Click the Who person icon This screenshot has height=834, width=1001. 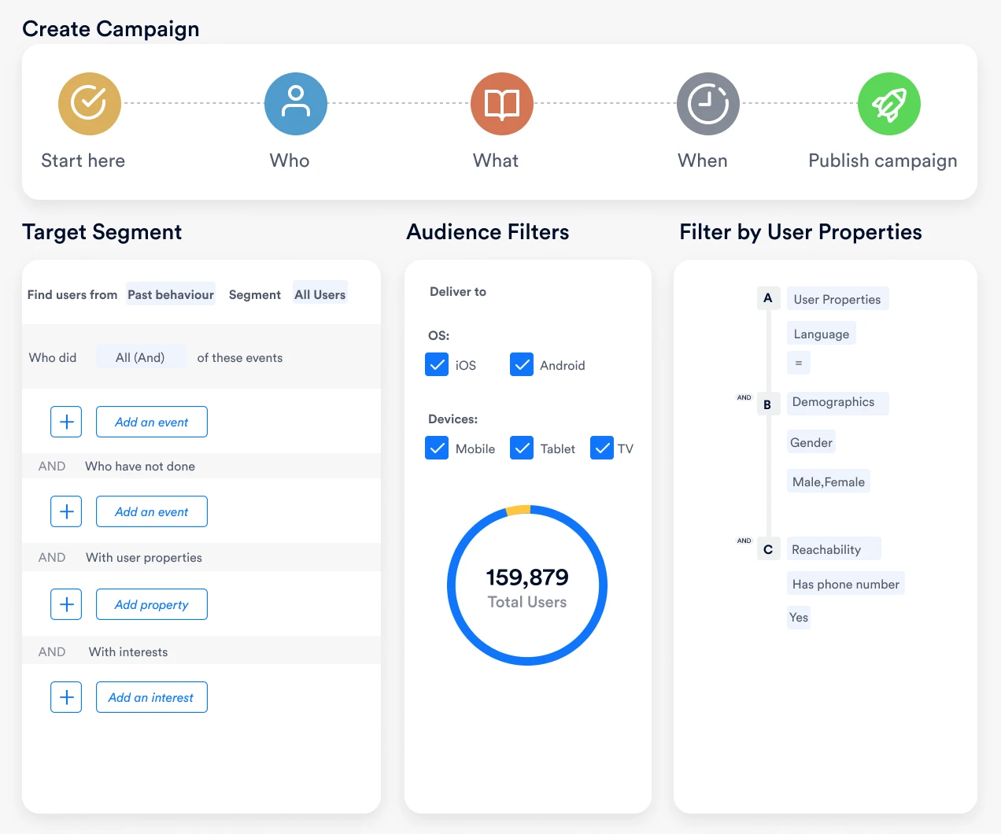click(x=296, y=104)
